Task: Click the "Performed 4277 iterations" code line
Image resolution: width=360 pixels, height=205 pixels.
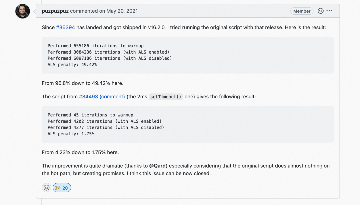Action: [106, 127]
